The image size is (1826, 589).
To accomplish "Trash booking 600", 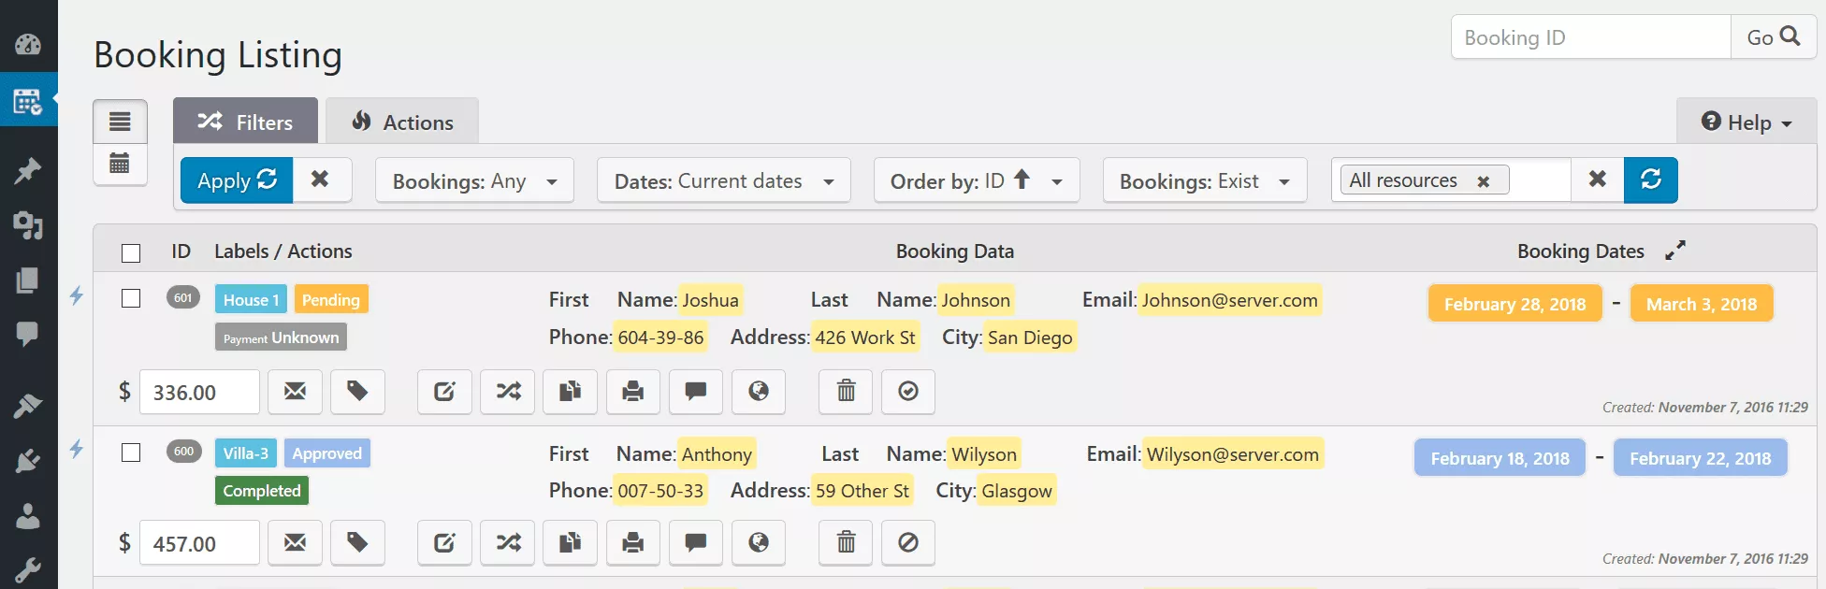I will (846, 542).
